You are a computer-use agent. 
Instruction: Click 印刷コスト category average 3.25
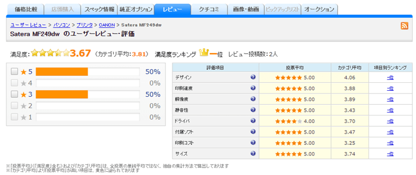(350, 143)
